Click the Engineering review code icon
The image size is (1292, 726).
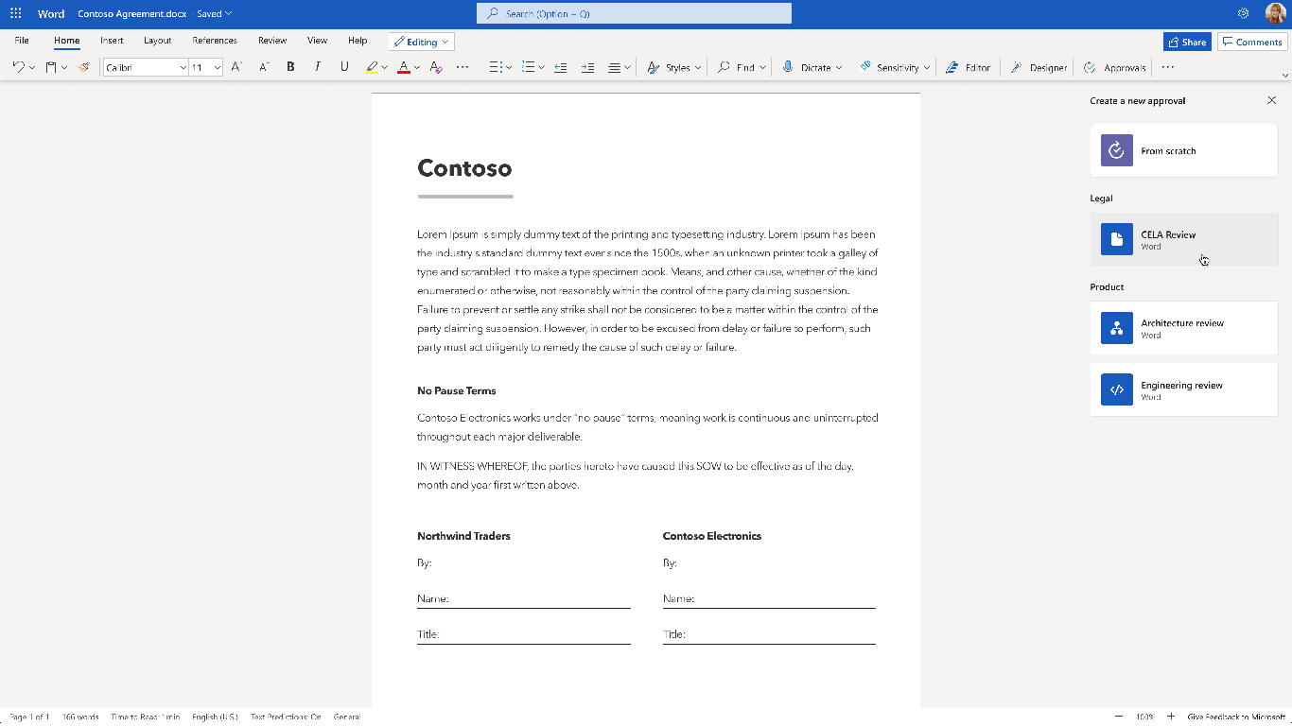click(1117, 389)
